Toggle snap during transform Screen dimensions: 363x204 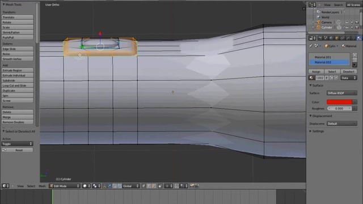coord(176,186)
